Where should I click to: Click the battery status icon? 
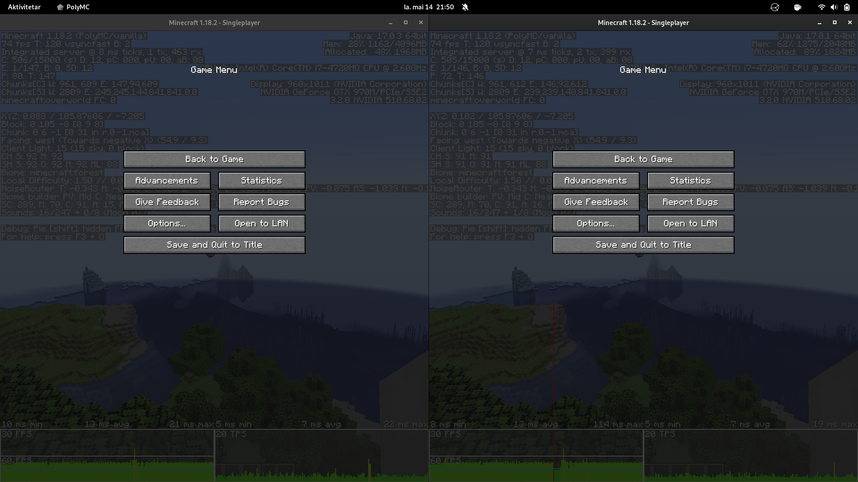coord(847,7)
